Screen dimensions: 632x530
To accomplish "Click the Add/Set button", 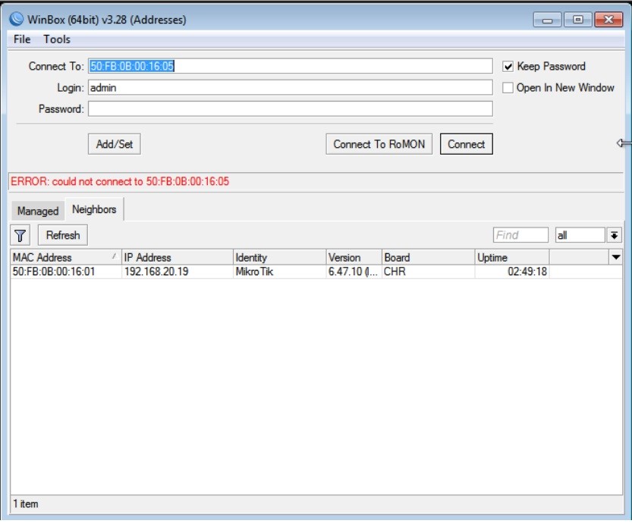I will click(115, 144).
